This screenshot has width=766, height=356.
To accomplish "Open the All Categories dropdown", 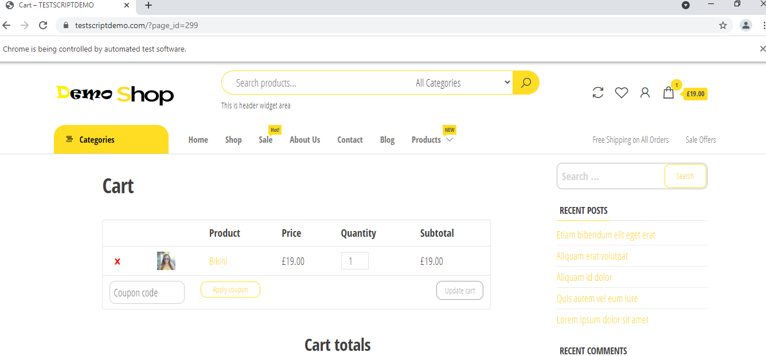I will coord(462,83).
